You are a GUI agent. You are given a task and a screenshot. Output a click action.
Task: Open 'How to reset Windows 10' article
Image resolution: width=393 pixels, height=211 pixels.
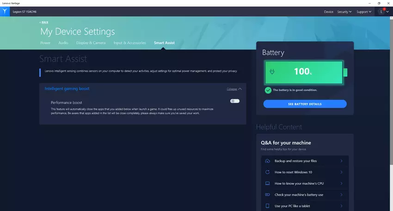(293, 172)
